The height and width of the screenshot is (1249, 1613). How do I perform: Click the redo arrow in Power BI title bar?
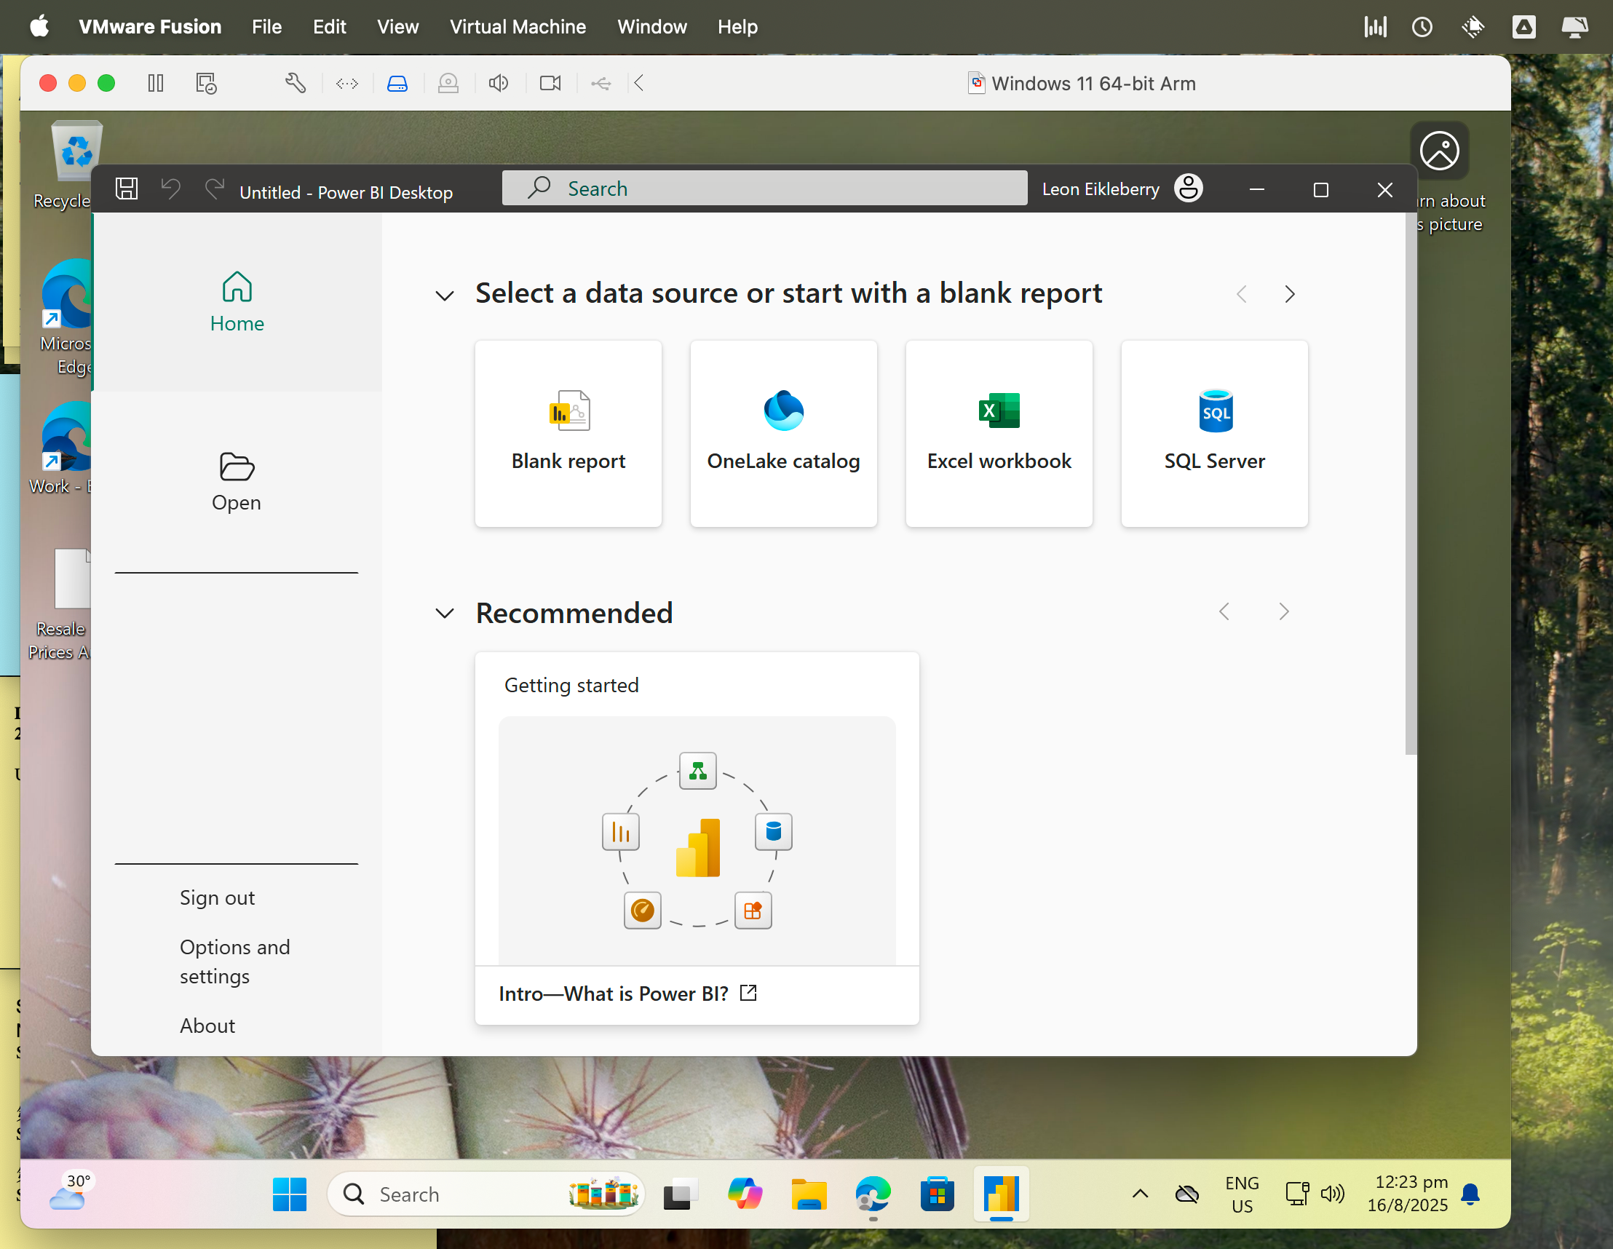click(x=214, y=189)
